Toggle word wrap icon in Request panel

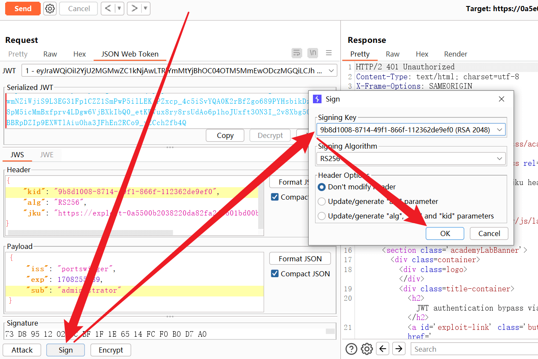tap(297, 53)
